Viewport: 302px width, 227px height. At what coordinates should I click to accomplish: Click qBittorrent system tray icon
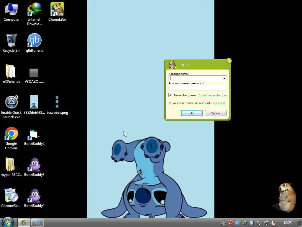[238, 223]
